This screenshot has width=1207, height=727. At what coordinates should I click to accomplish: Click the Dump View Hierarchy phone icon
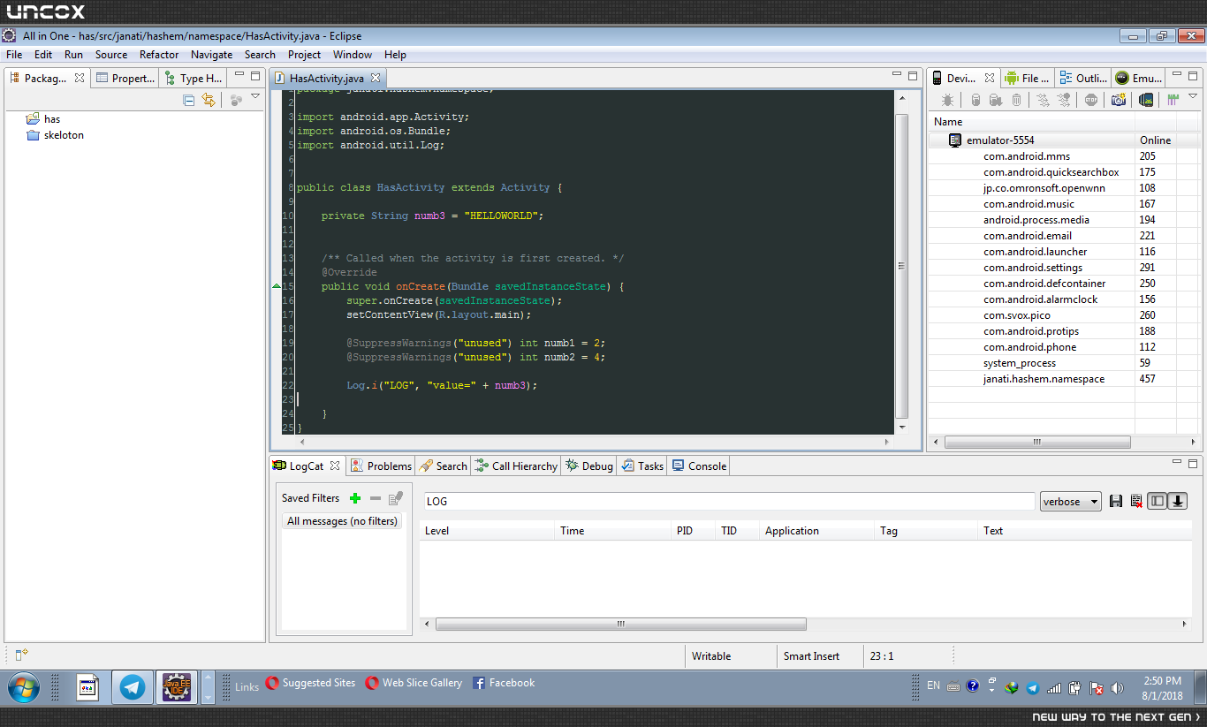[1146, 101]
